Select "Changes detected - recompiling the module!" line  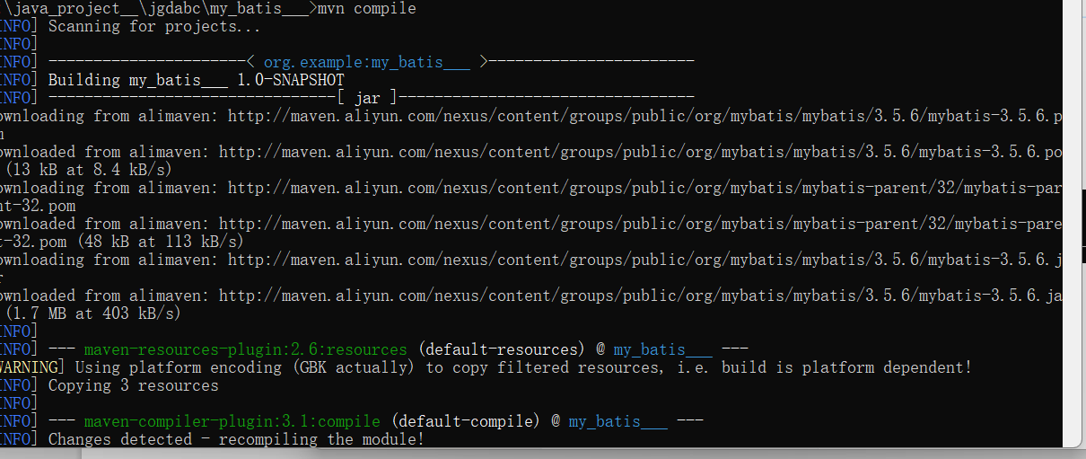click(236, 439)
